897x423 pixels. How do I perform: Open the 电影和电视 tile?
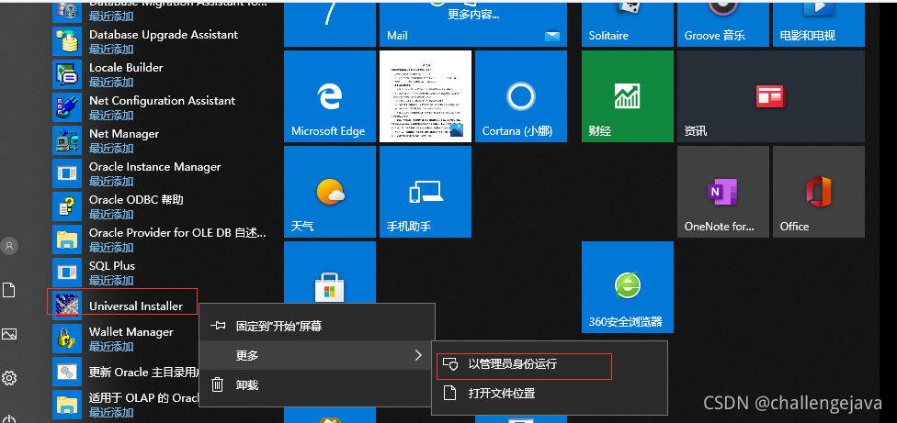click(819, 24)
